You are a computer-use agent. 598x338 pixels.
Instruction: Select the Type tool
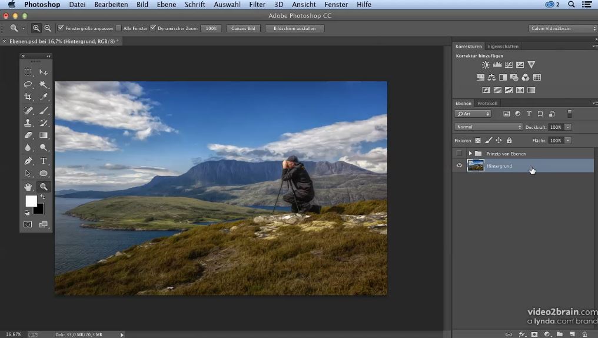point(44,161)
